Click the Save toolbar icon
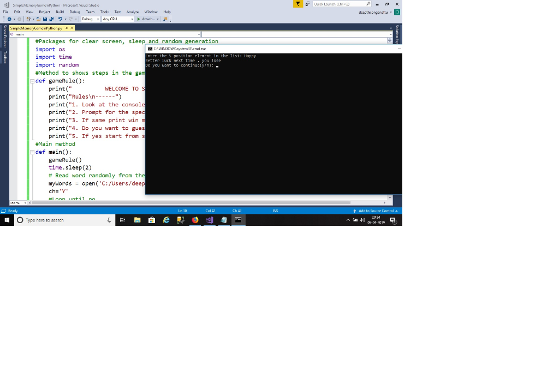 click(x=45, y=19)
